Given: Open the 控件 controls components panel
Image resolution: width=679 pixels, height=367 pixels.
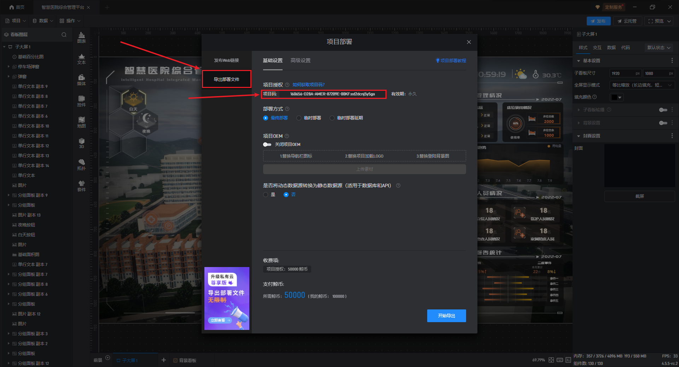Looking at the screenshot, I should pos(81,101).
